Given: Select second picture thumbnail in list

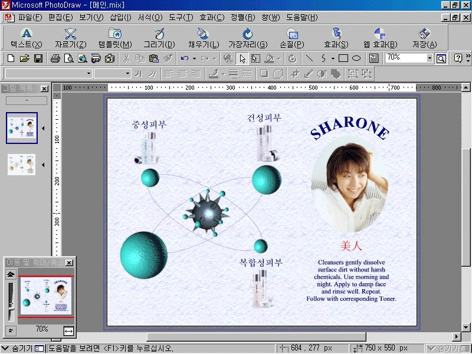Looking at the screenshot, I should pos(21,165).
